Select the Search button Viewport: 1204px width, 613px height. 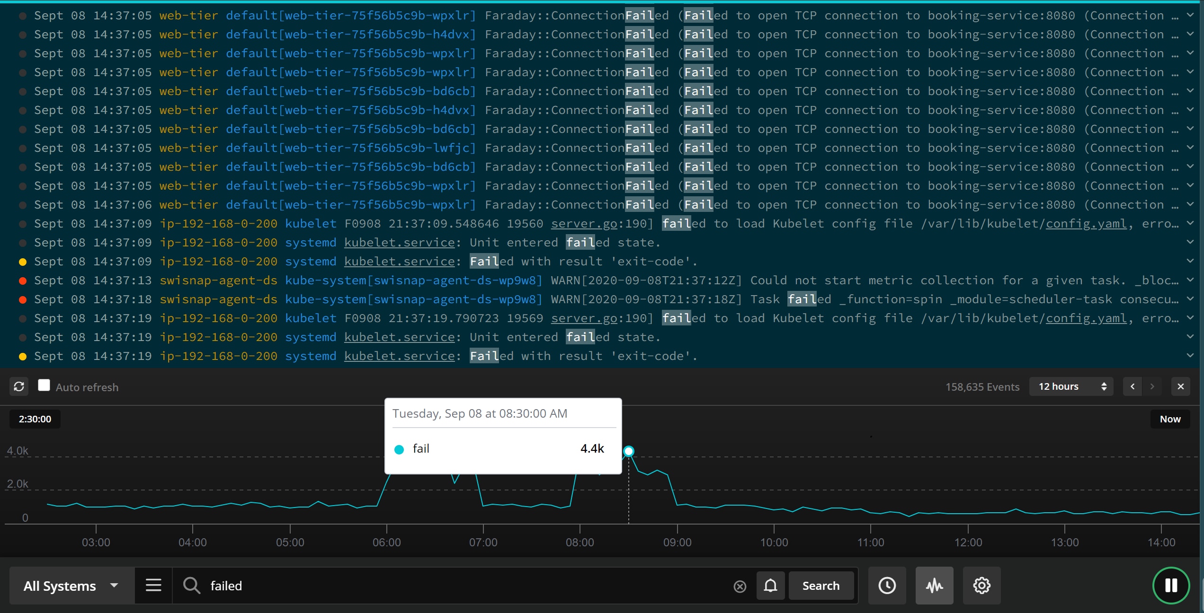[x=822, y=585]
